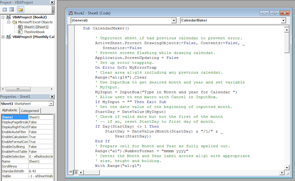Click the StandardWidth value field 8.43

point(41,171)
